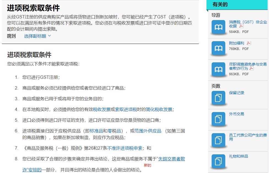
Task: Open the 礼物和样品 page link
Action: coord(238,156)
